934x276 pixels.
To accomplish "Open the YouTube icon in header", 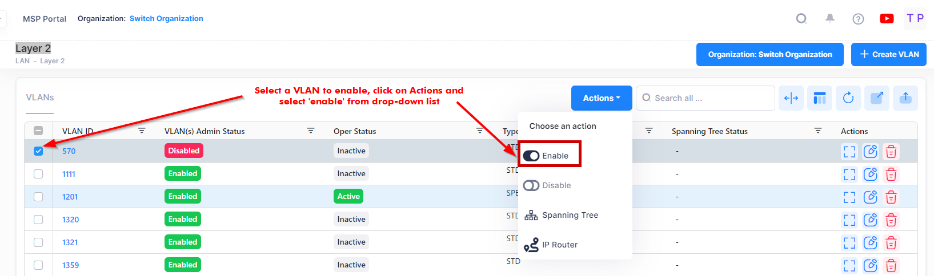I will click(x=887, y=19).
